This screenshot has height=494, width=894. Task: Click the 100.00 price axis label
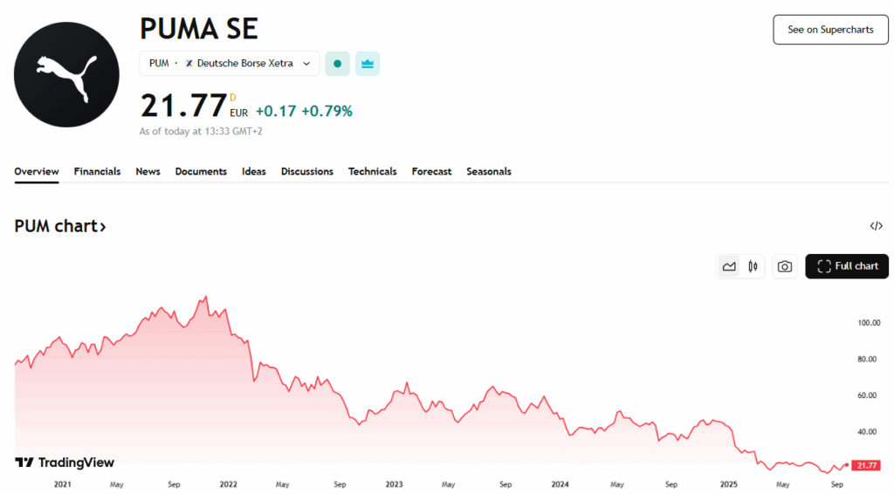(869, 322)
